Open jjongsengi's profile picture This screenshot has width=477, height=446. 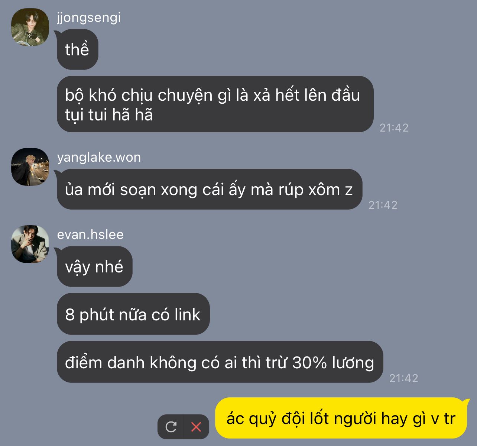coord(30,27)
